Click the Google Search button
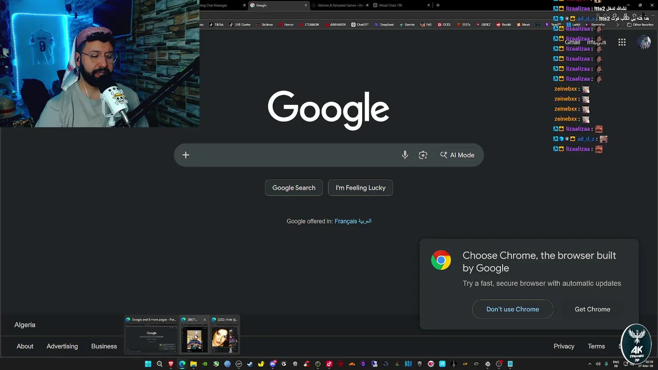This screenshot has width=658, height=370. click(294, 188)
